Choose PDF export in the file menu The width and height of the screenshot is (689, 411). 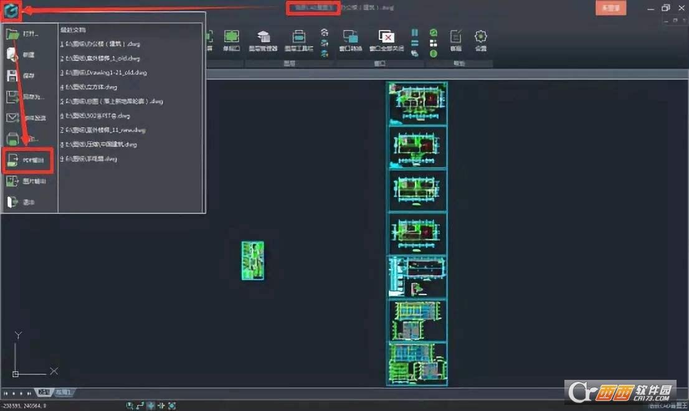(27, 160)
